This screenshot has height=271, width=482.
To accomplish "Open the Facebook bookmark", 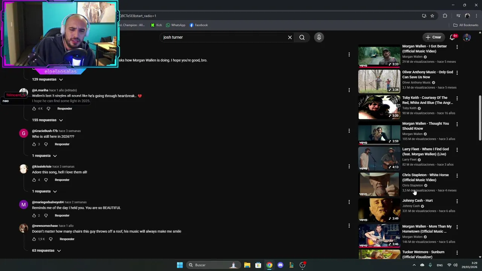I will tap(199, 25).
